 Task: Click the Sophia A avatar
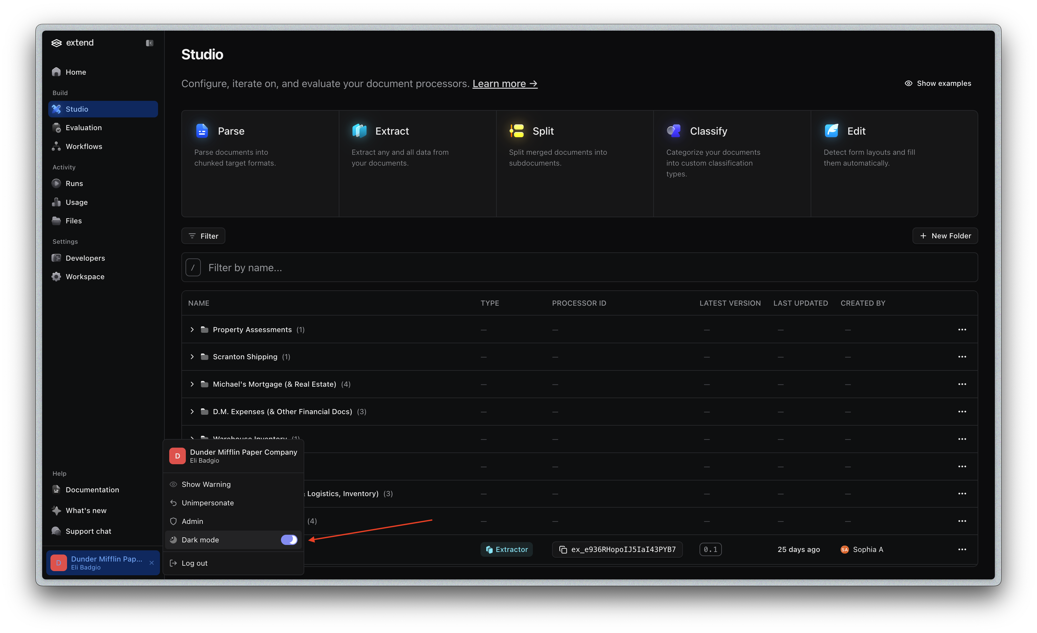844,549
